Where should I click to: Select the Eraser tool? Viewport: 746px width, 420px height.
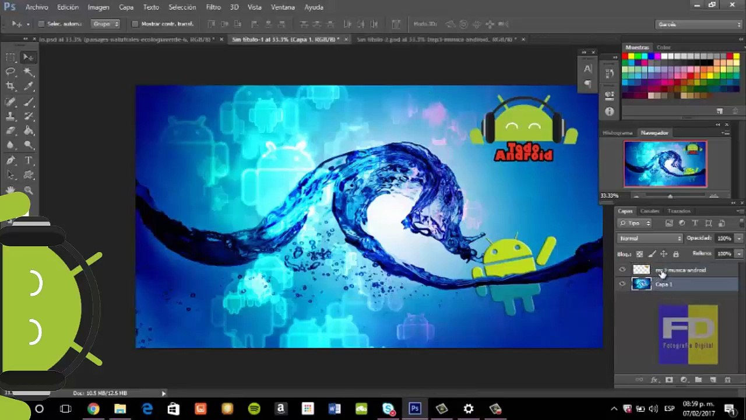(x=10, y=131)
